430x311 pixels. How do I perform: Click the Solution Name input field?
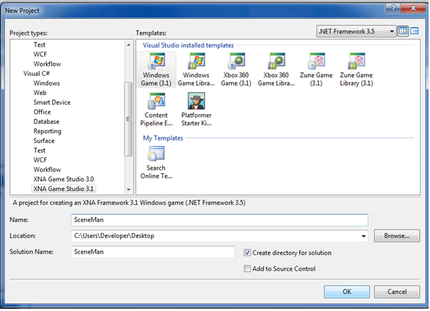tap(153, 252)
